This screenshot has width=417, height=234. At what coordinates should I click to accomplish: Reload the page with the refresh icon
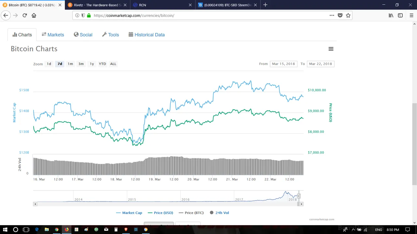[x=25, y=15]
